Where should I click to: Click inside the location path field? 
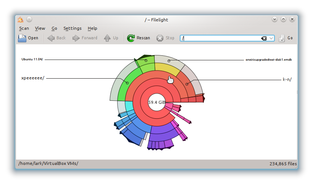pyautogui.click(x=221, y=38)
